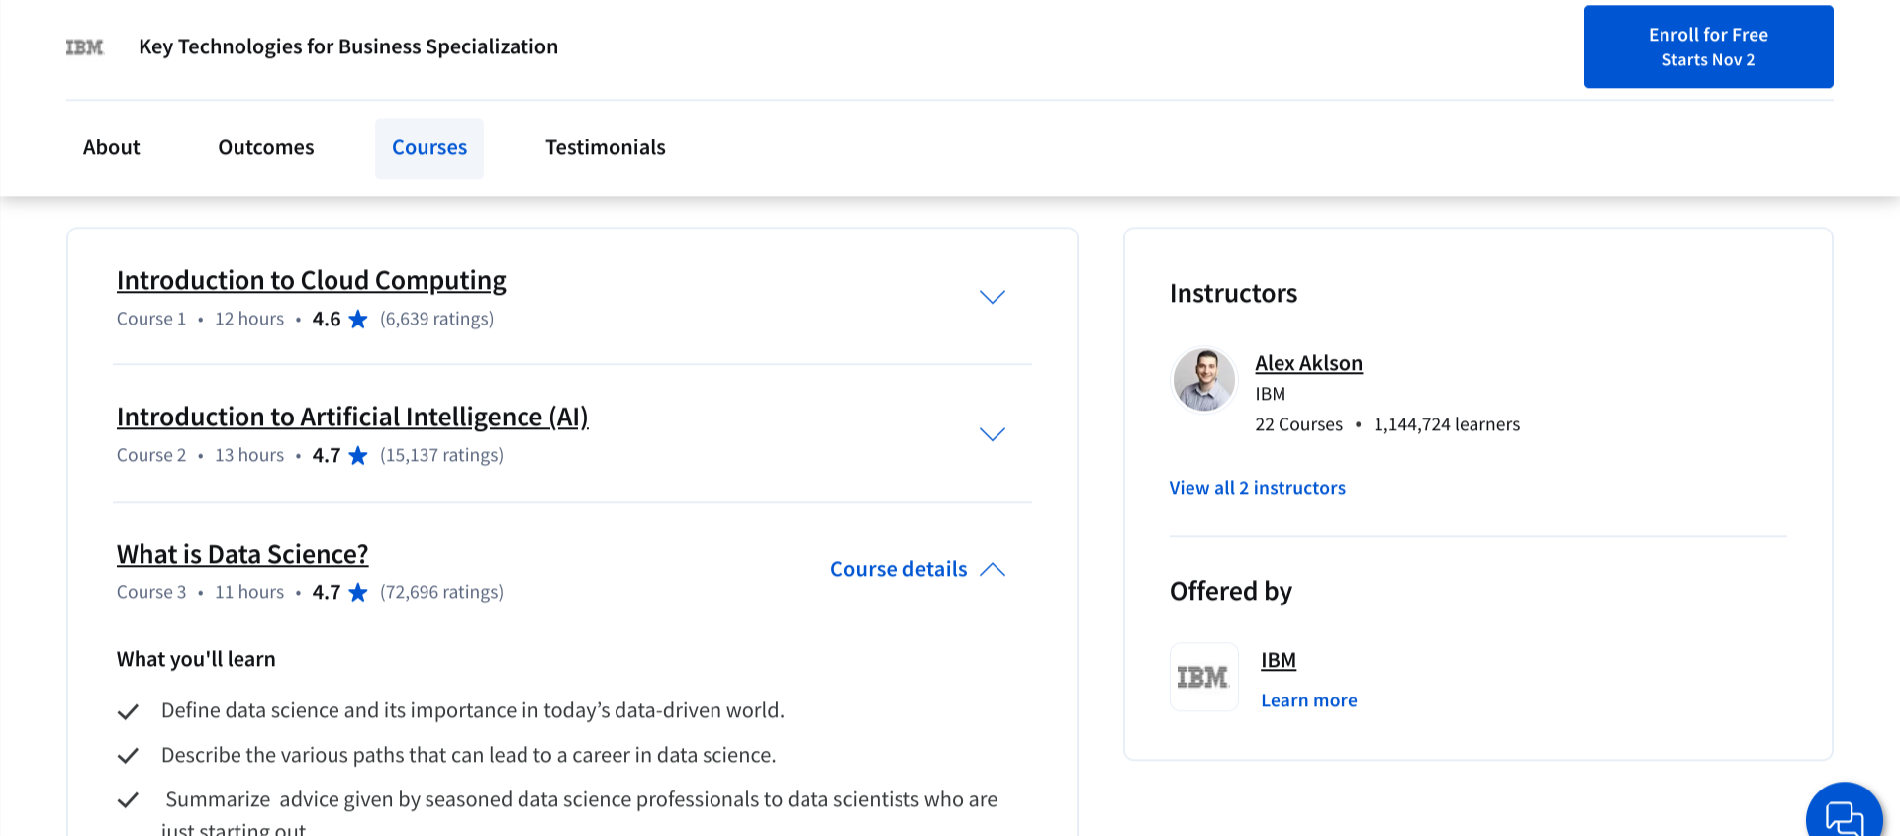Click the IBM logo in the header
Image resolution: width=1900 pixels, height=836 pixels.
click(x=84, y=47)
